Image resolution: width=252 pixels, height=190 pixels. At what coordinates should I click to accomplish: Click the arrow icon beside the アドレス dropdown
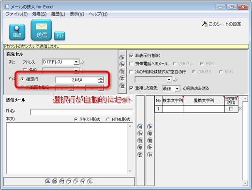[x=82, y=62]
